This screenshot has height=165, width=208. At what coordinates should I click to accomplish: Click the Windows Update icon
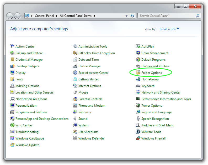pyautogui.click(x=12, y=145)
